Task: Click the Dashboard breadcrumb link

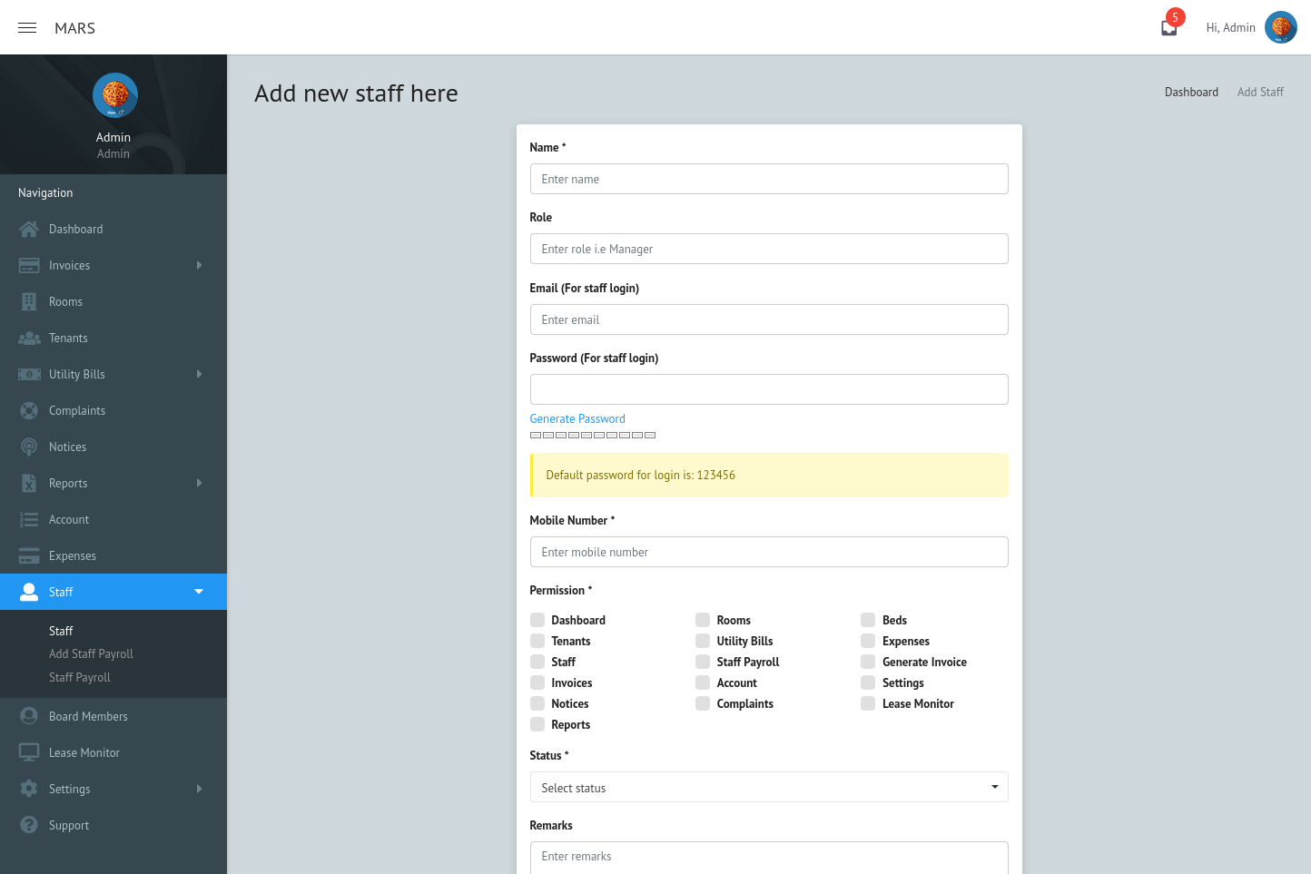Action: pos(1191,92)
